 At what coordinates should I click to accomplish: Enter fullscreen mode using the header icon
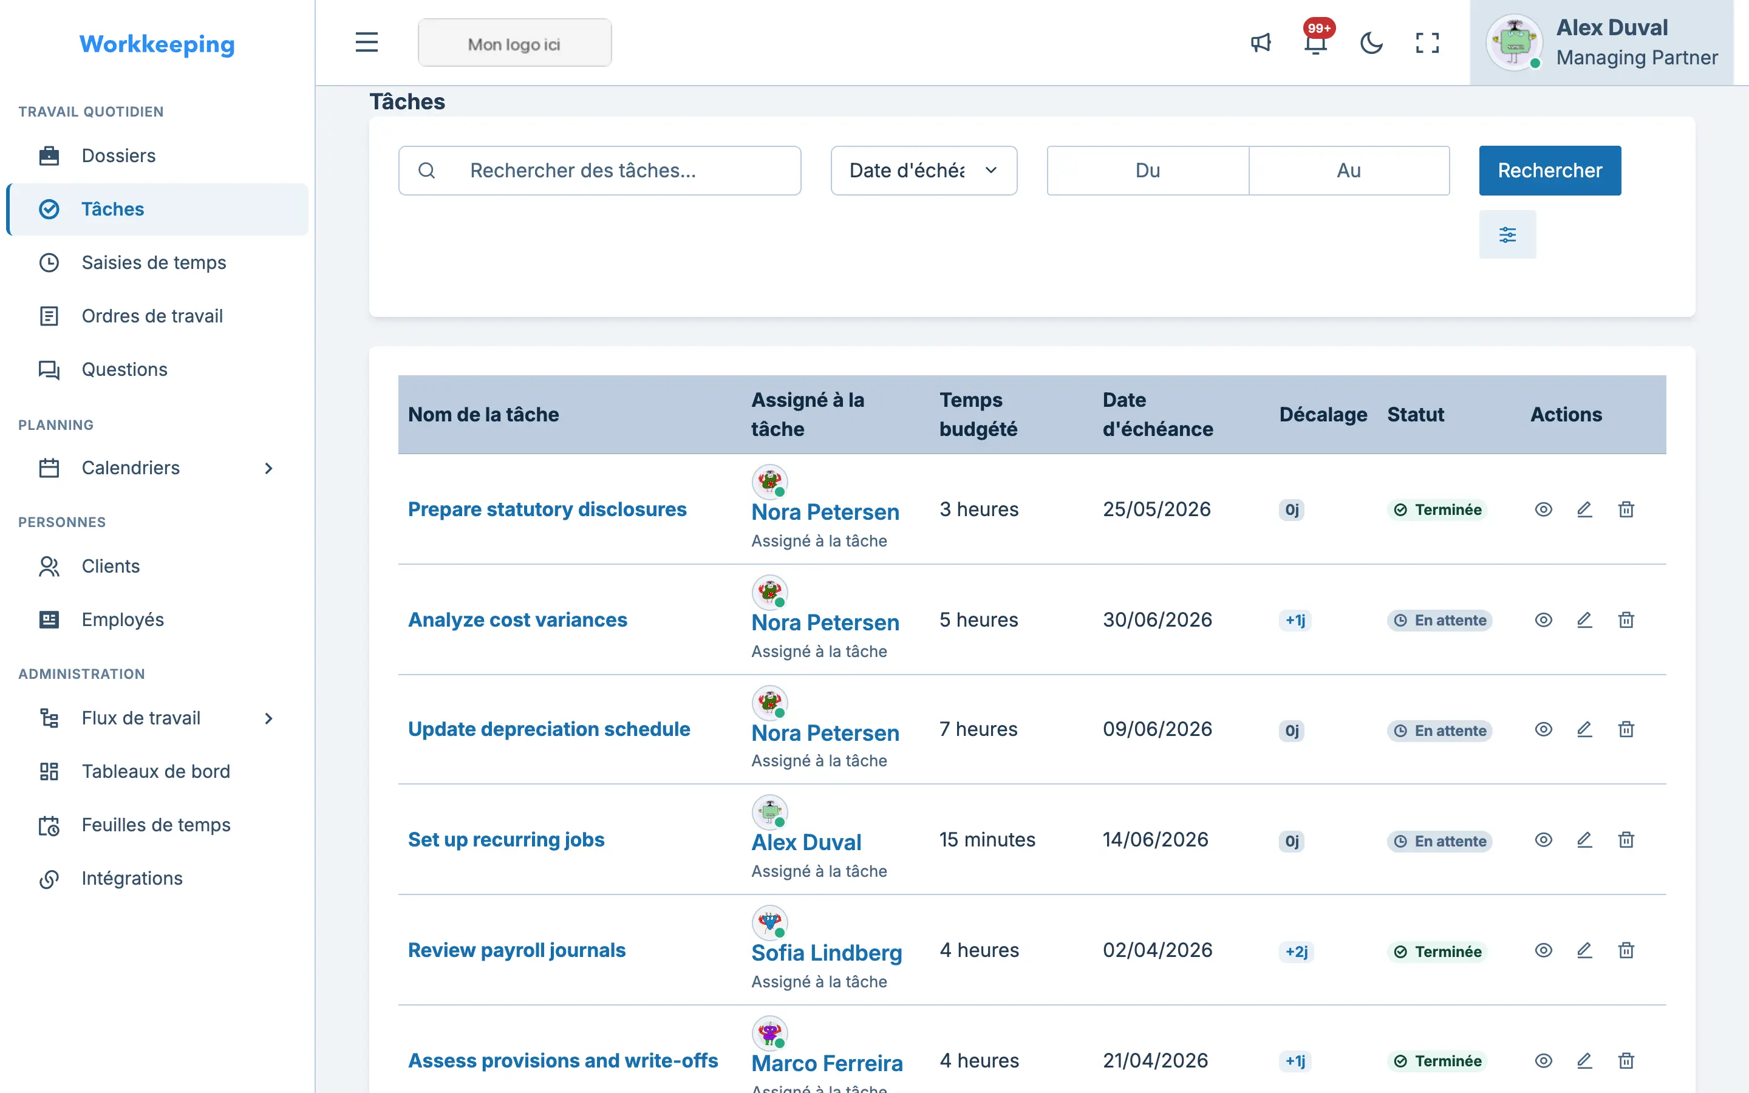1427,43
